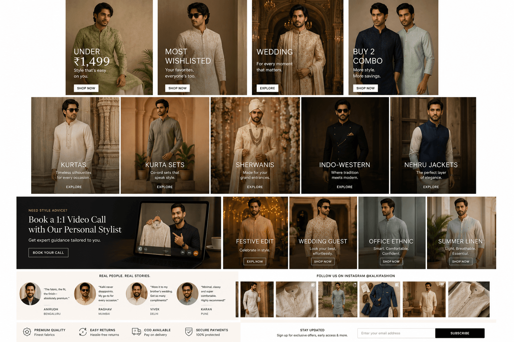This screenshot has height=342, width=514.
Task: Click Book Your Call button
Action: (49, 252)
